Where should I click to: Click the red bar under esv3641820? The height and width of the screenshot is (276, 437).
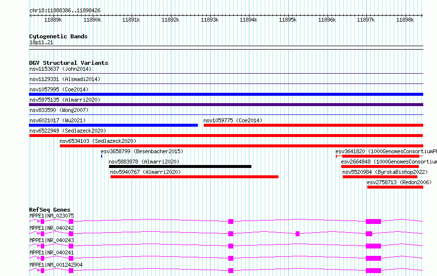pyautogui.click(x=381, y=156)
